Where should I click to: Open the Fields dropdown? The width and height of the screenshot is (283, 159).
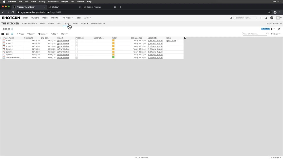click(54, 34)
